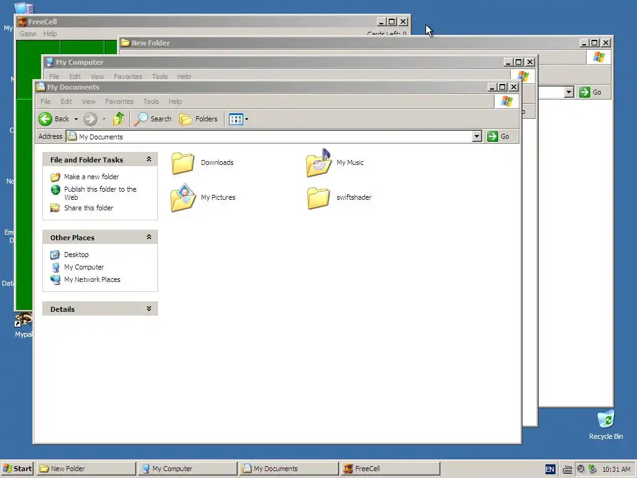Click the Desktop icon in Other Places

(x=55, y=255)
